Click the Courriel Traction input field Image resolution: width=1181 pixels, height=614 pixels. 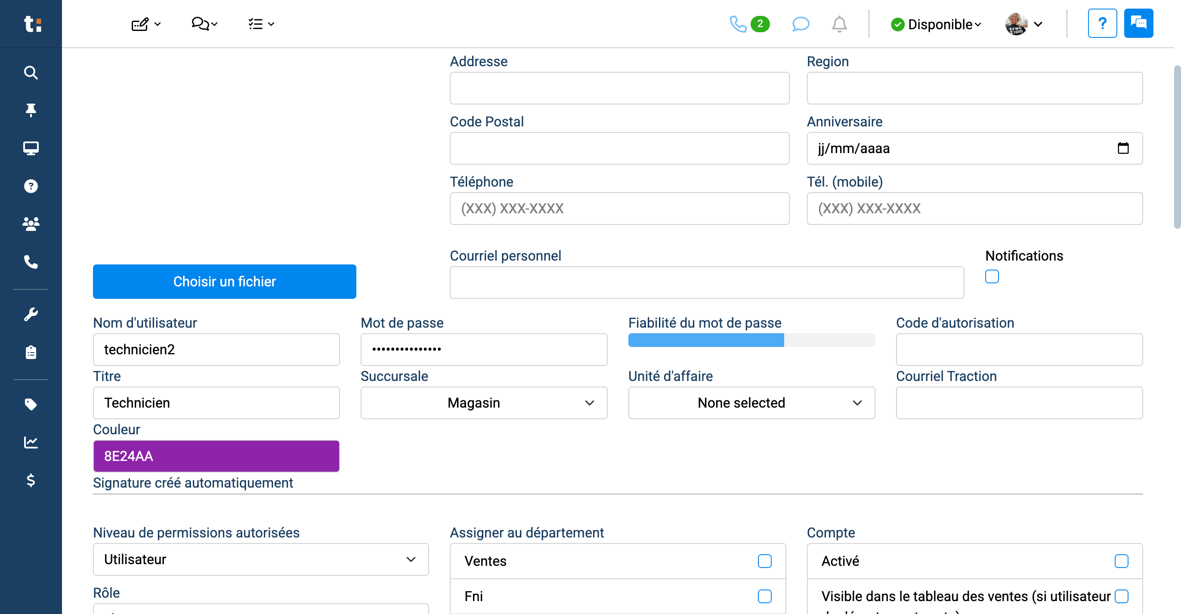click(1019, 403)
